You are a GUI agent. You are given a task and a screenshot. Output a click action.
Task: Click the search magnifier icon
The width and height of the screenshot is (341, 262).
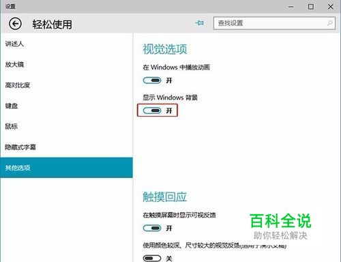329,23
